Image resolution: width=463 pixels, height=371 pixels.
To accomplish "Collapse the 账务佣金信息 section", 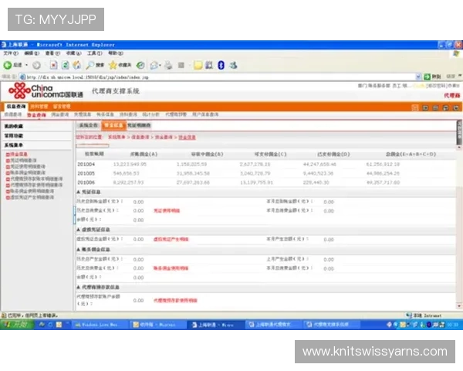I will (78, 249).
